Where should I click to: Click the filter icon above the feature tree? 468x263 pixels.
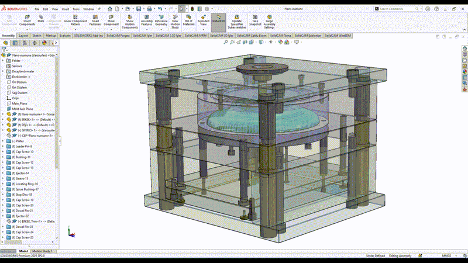click(4, 50)
